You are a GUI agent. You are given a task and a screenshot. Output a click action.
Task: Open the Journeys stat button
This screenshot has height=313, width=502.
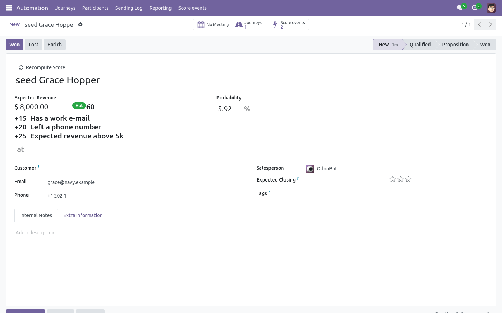tap(251, 25)
